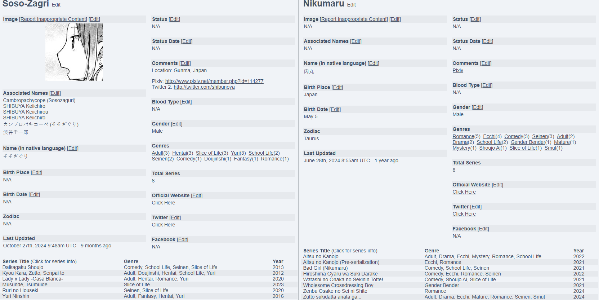Edit Soso-Zagri Facebook field
Viewport: 599px width, 300px height.
click(183, 239)
